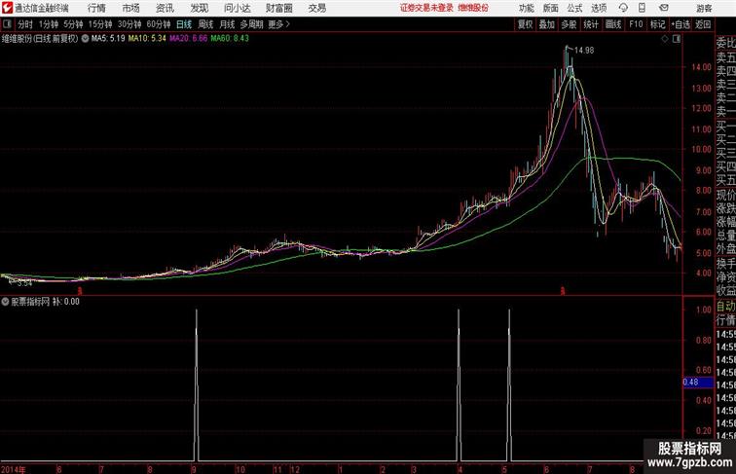The width and height of the screenshot is (736, 474).
Task: Click the MA10: 5.34 label
Action: (x=147, y=39)
